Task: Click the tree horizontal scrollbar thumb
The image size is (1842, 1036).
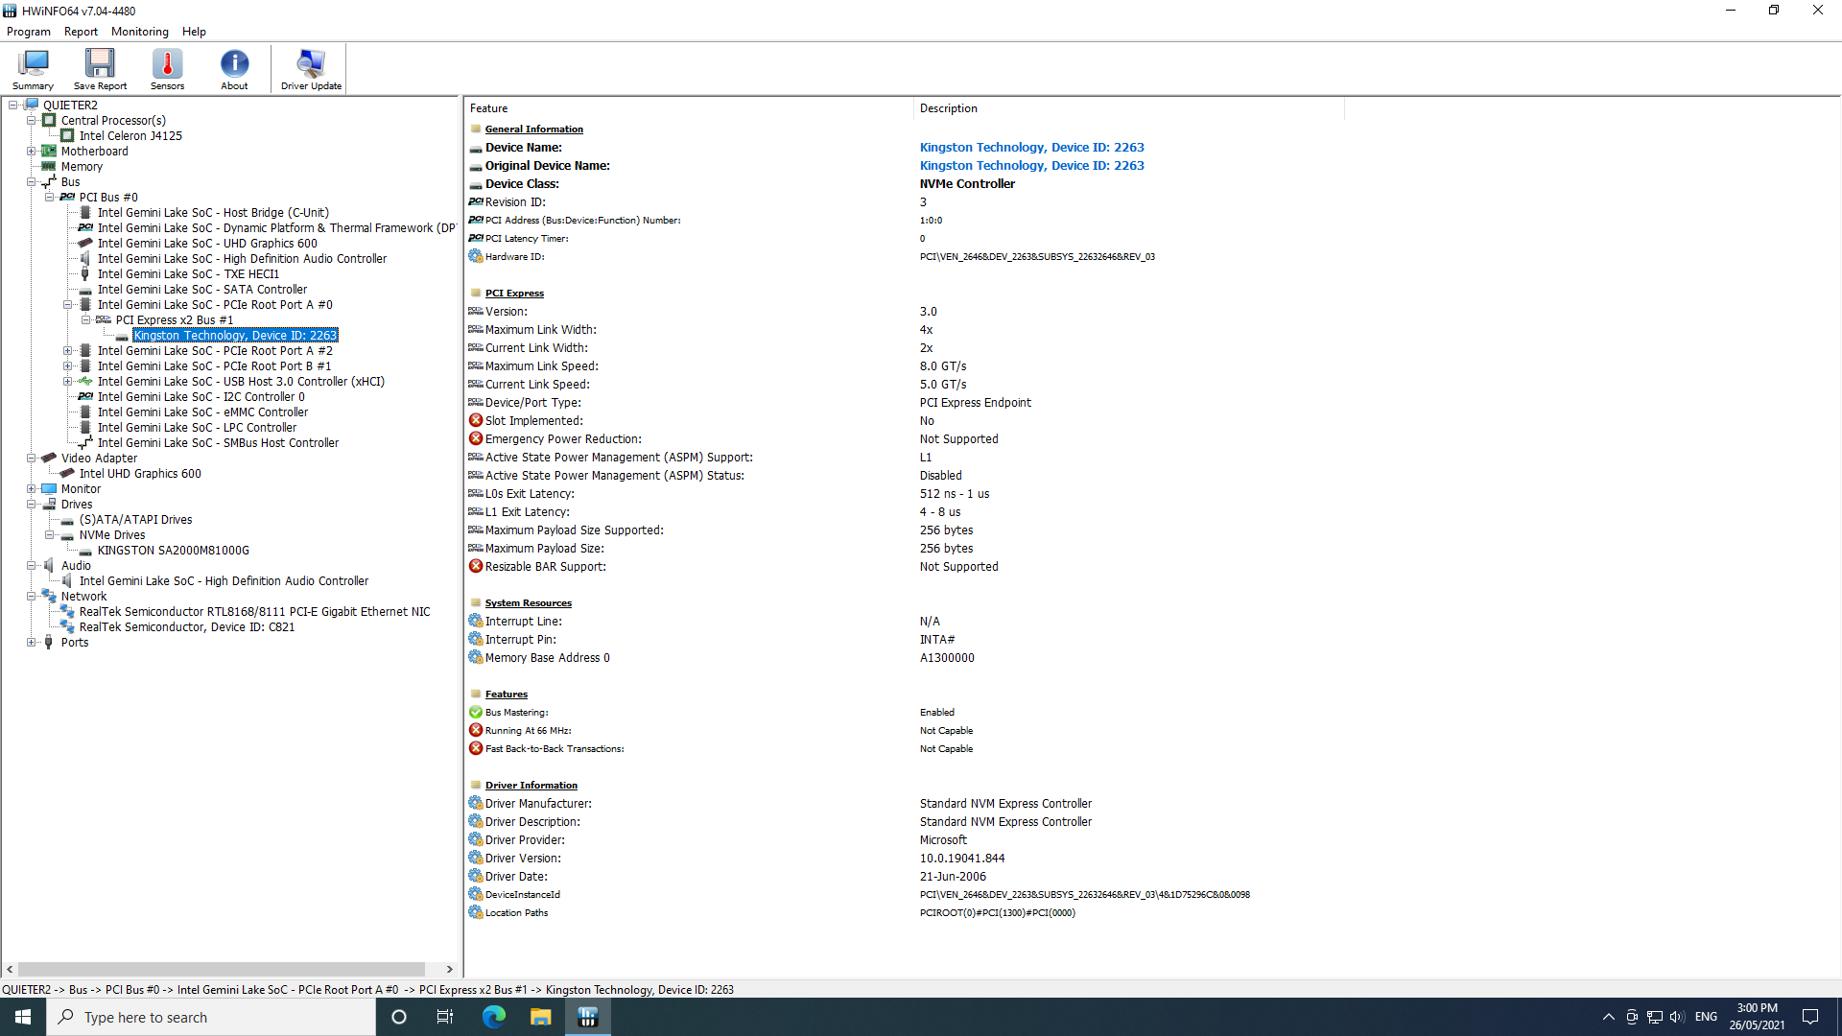Action: coord(221,970)
